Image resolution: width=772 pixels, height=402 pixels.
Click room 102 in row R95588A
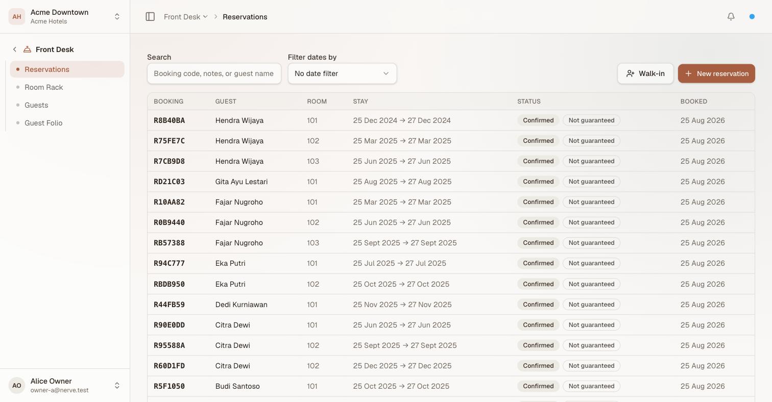313,345
